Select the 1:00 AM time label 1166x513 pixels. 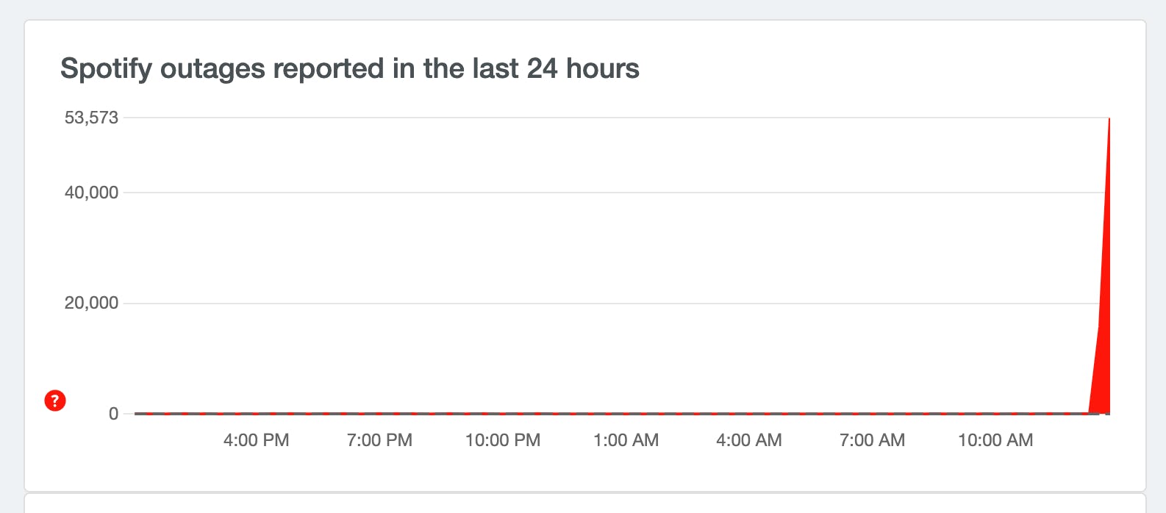point(626,440)
